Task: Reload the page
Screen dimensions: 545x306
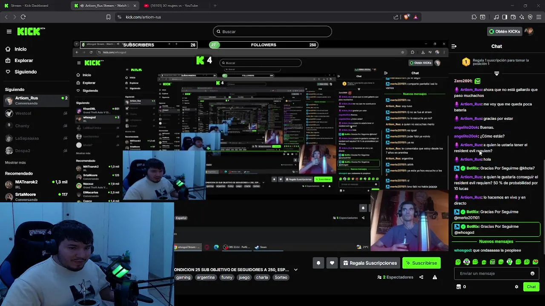Action: (23, 17)
